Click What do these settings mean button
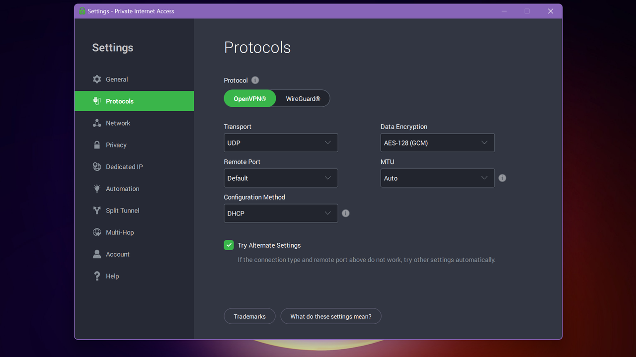636x357 pixels. pyautogui.click(x=331, y=316)
